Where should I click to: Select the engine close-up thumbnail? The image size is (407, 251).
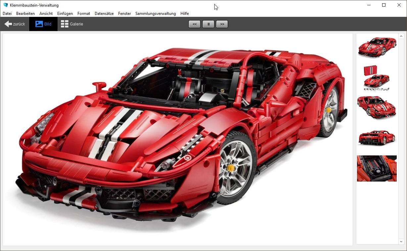coord(377,168)
